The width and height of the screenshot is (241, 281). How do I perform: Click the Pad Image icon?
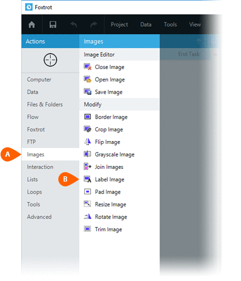pyautogui.click(x=88, y=191)
